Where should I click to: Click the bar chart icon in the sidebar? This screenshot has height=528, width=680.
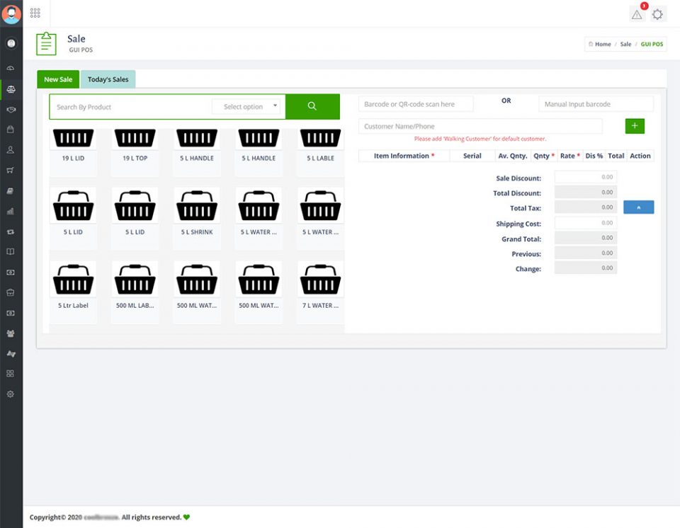11,211
